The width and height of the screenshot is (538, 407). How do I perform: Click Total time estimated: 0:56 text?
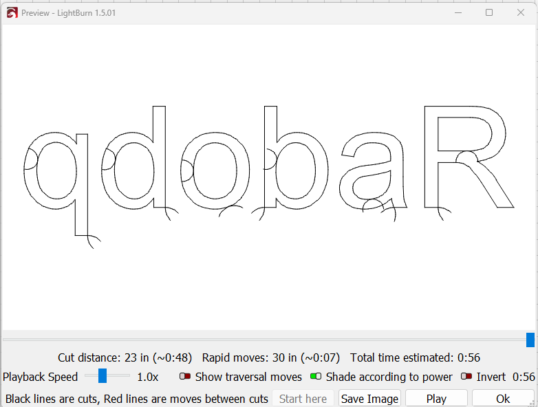point(415,357)
